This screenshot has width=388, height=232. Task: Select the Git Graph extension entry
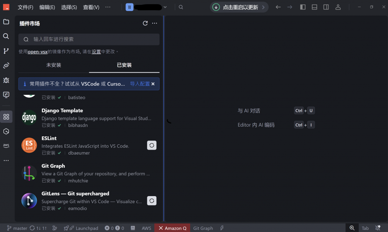coord(89,173)
